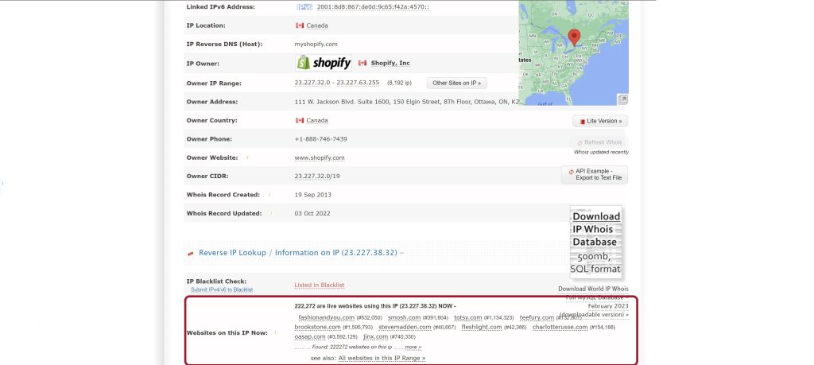Viewport: 814px width, 365px height.
Task: Click the 'Listed in Blacklist' link
Action: coord(320,285)
